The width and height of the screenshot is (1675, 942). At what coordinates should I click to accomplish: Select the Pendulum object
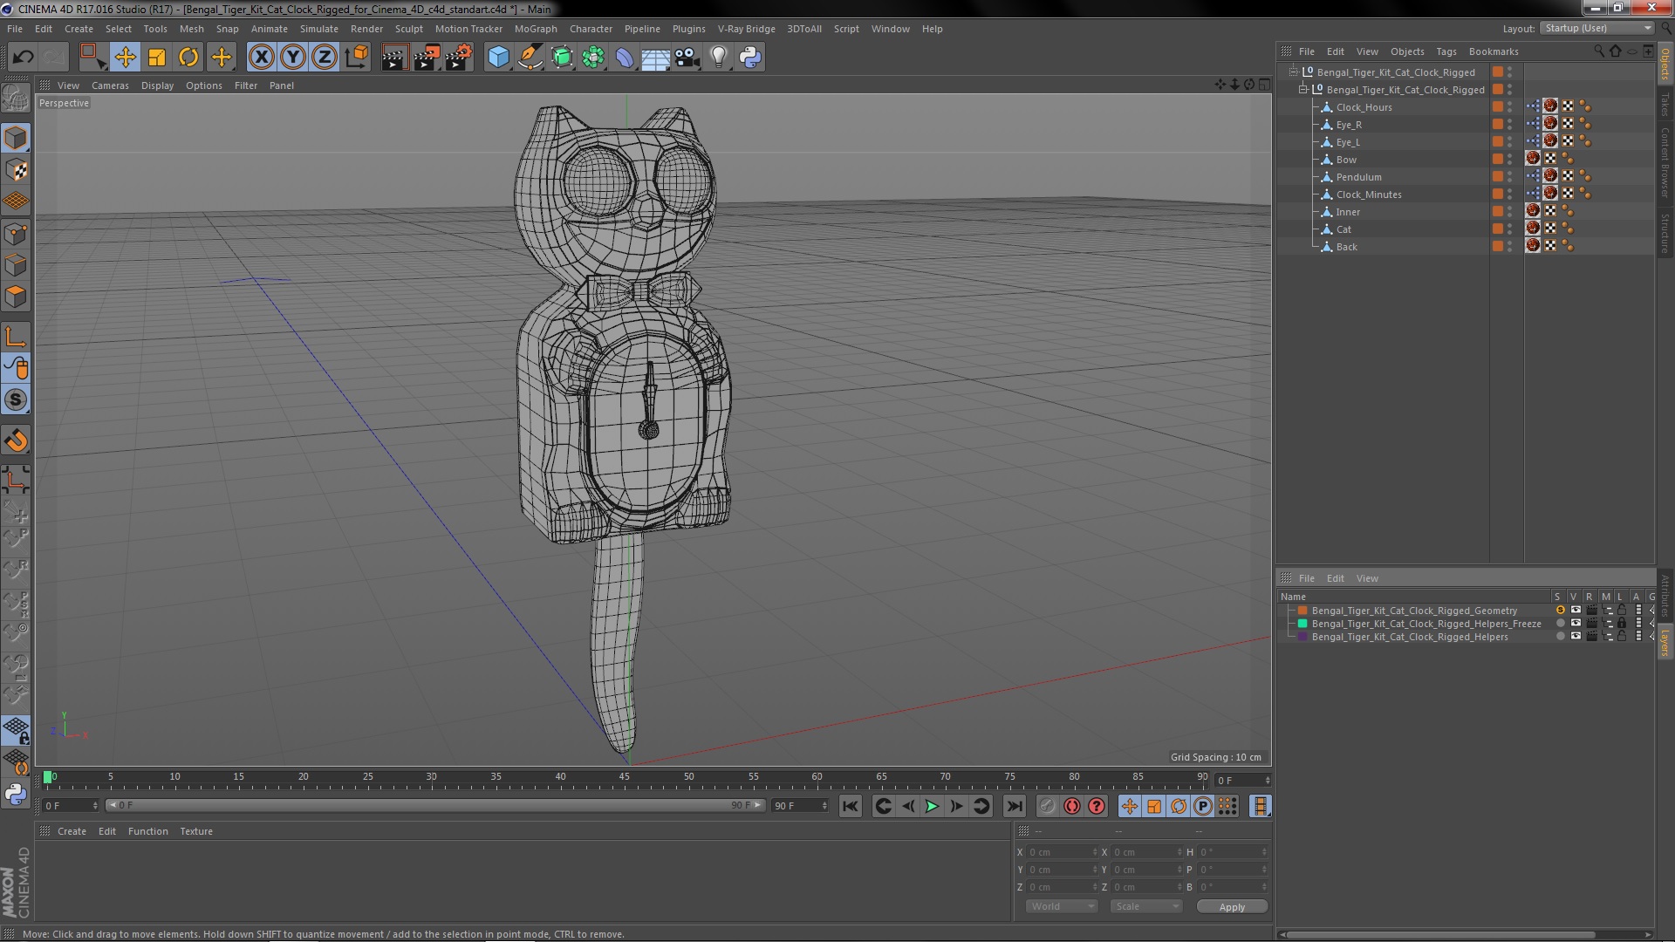click(x=1358, y=177)
